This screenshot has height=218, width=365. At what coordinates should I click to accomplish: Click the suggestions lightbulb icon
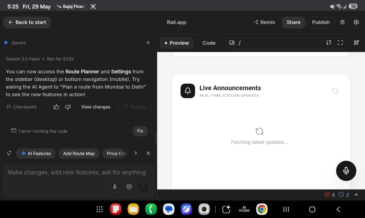9,153
